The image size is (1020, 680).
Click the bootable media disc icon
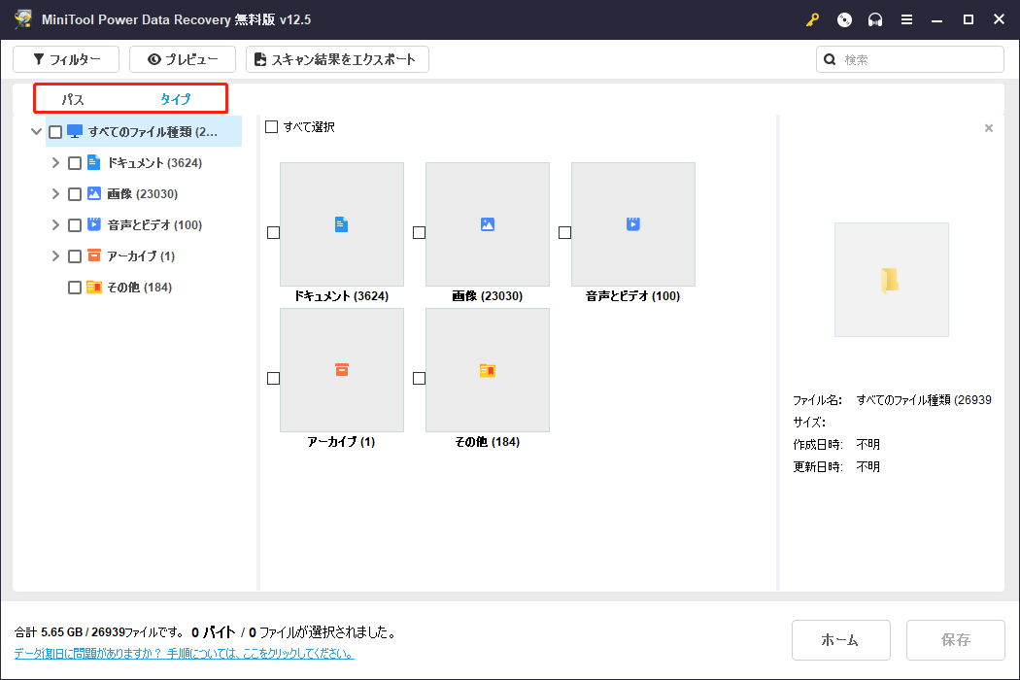tap(844, 20)
